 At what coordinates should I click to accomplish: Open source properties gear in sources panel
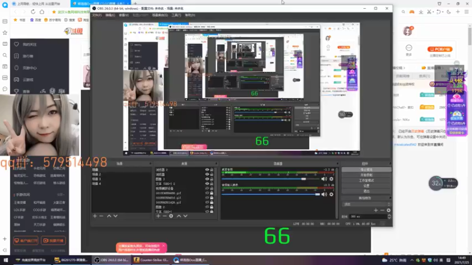pos(171,216)
